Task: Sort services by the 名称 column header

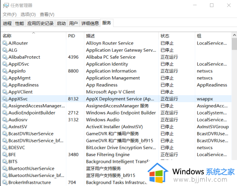Action: 33,36
